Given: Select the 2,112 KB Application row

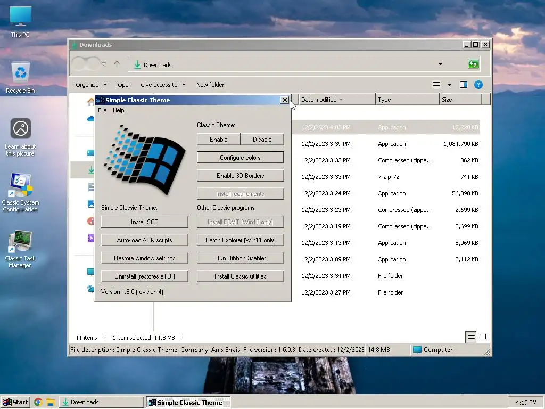Looking at the screenshot, I should pyautogui.click(x=386, y=259).
